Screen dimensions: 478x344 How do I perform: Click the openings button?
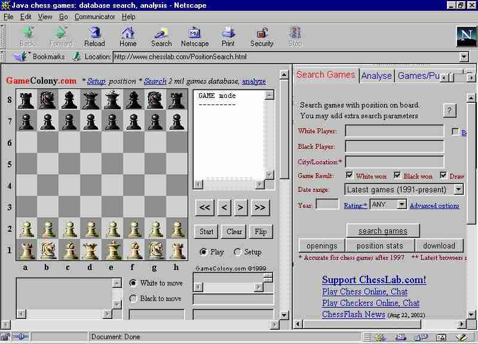tap(322, 245)
